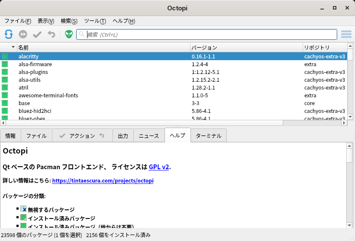Click package list horizontal scrollbar right arrow
The height and width of the screenshot is (241, 355).
coord(344,122)
